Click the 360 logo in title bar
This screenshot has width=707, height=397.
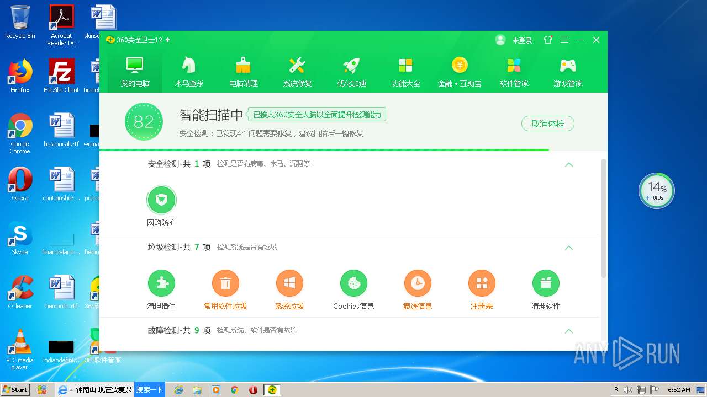click(110, 40)
